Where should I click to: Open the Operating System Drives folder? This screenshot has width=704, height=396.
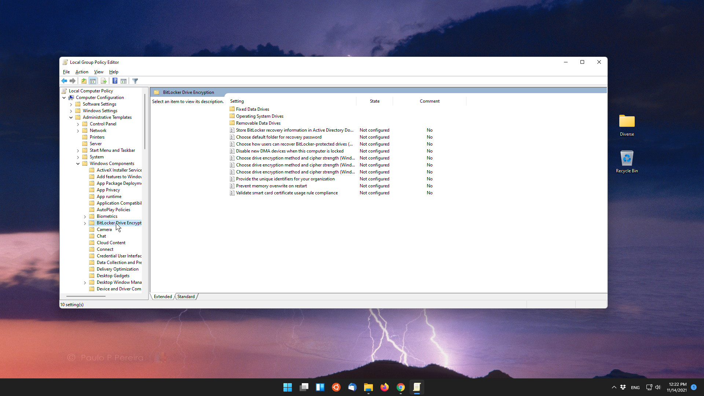coord(260,116)
